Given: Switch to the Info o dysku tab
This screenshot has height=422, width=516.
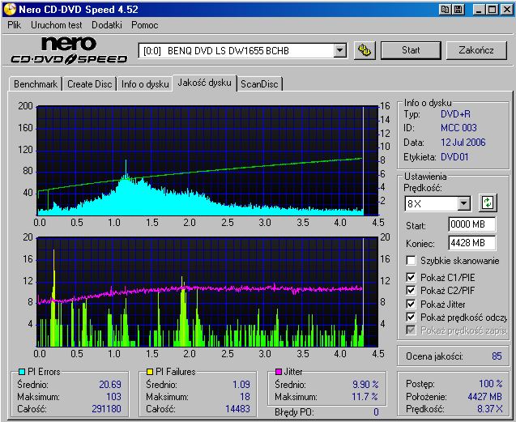Looking at the screenshot, I should click(145, 84).
